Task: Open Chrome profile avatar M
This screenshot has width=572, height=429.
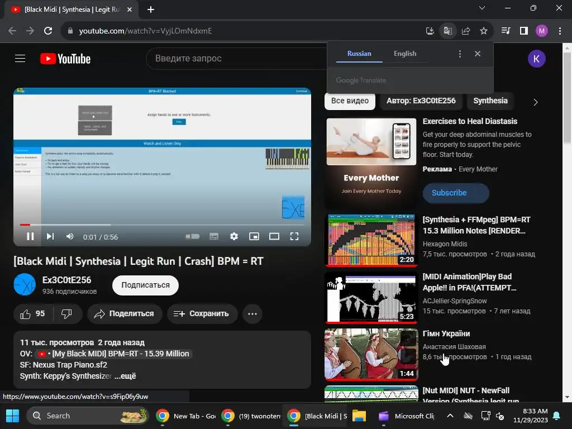Action: [542, 31]
